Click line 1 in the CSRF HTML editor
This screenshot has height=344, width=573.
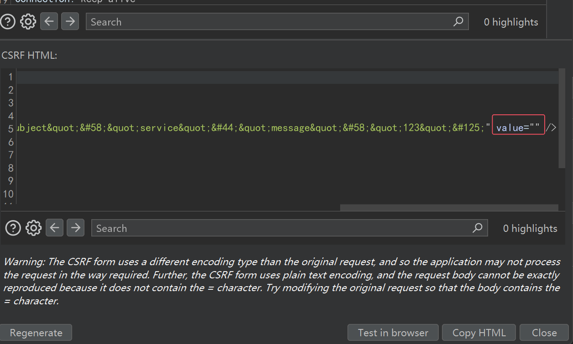tap(287, 77)
